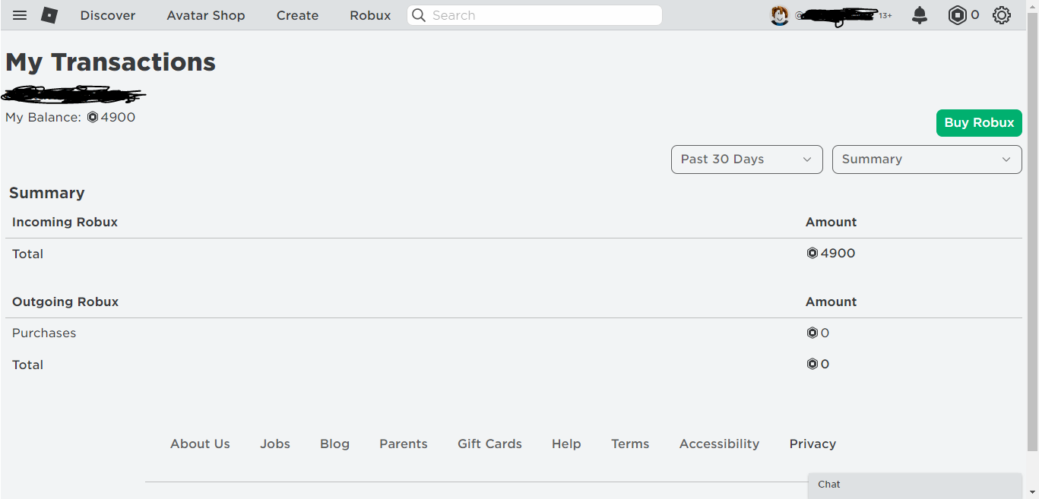Open the Jobs footer link
The image size is (1039, 499).
pyautogui.click(x=275, y=444)
